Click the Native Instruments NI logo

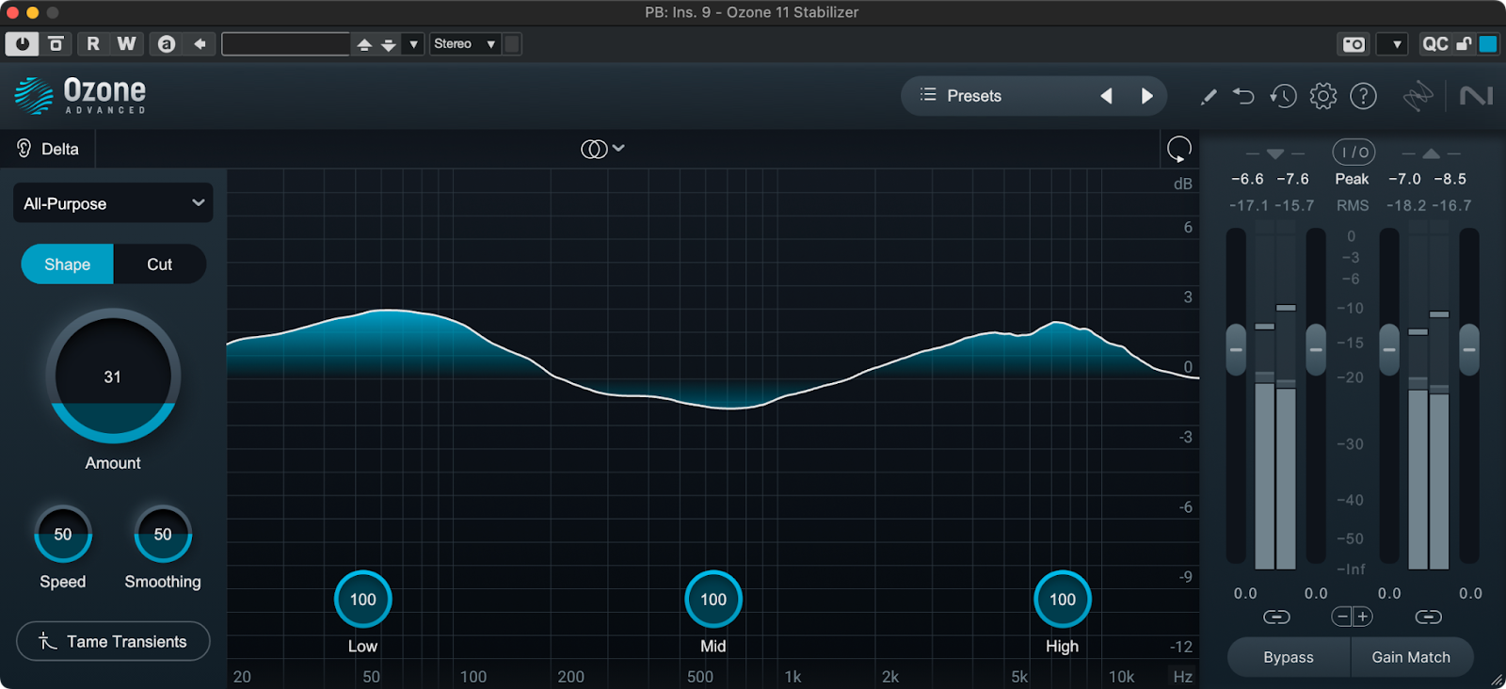point(1476,96)
